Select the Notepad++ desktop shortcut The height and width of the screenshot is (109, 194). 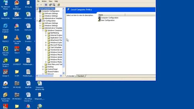click(17, 15)
